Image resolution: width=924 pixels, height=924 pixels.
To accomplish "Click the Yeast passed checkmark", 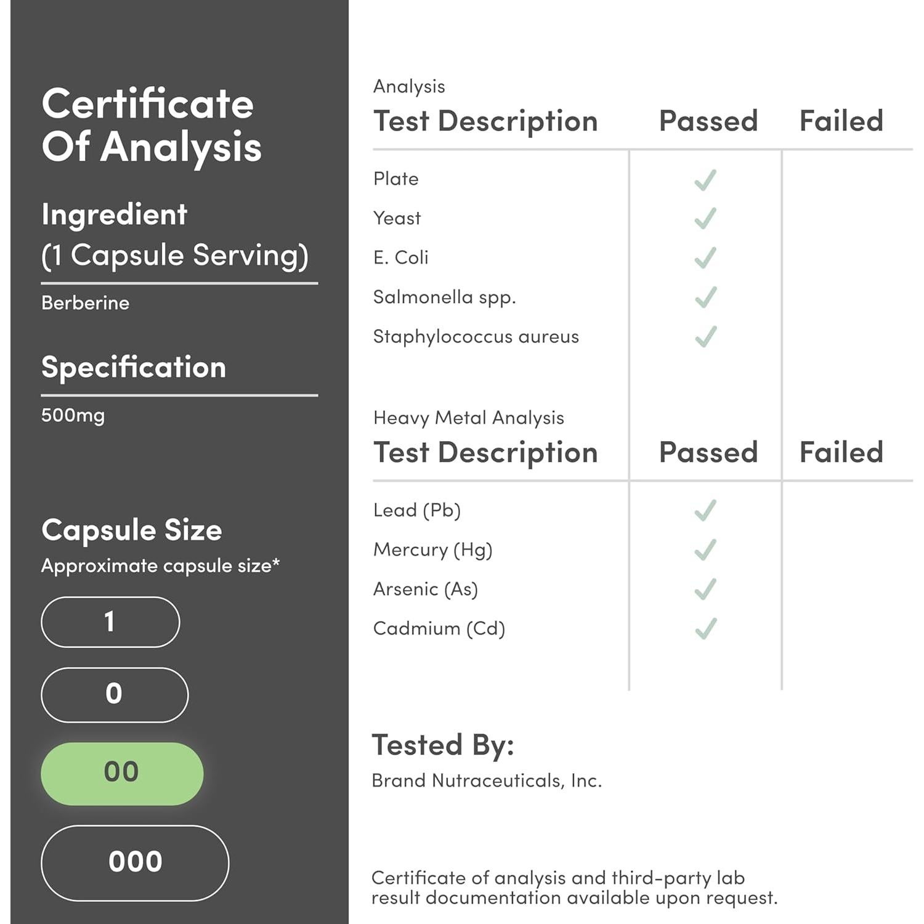I will [705, 219].
